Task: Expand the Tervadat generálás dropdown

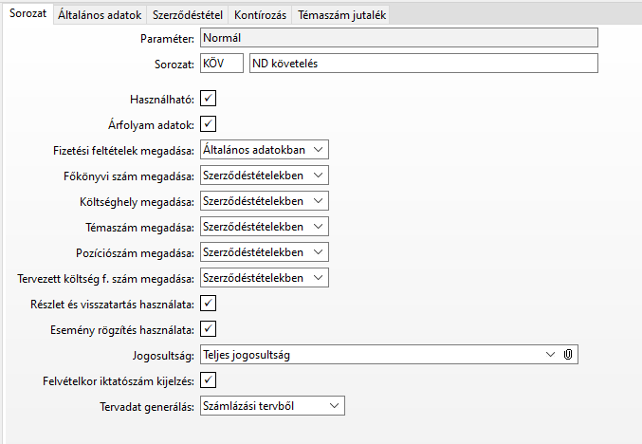Action: [x=334, y=406]
